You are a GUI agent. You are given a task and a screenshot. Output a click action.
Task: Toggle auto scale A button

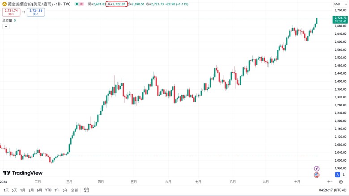pos(337,175)
